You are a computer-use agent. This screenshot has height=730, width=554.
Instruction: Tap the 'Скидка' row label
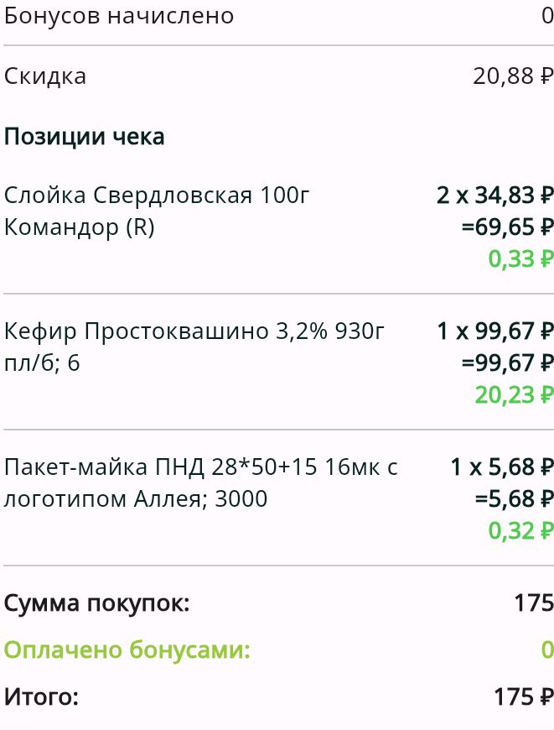point(45,76)
